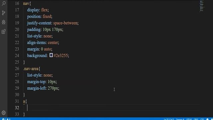Open the Extensions view
The width and height of the screenshot is (213, 120).
click(x=4, y=32)
